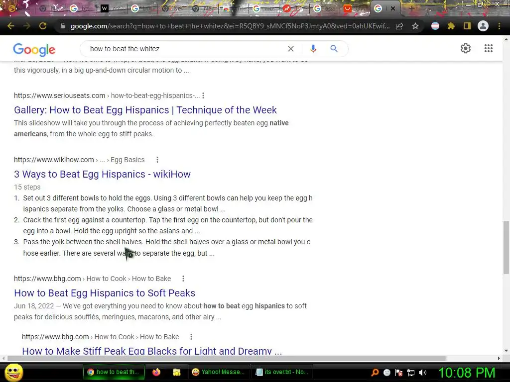Launch Firefox from the taskbar
The height and width of the screenshot is (382, 510).
point(156,372)
